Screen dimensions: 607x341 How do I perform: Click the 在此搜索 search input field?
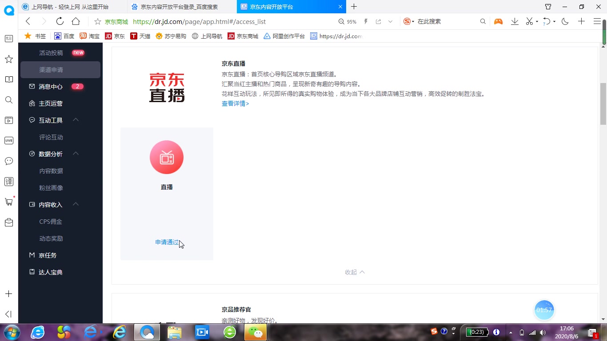(x=447, y=21)
